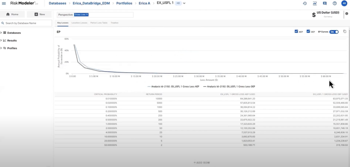The height and width of the screenshot is (167, 350).
Task: Click the Home button
Action: [12, 14]
